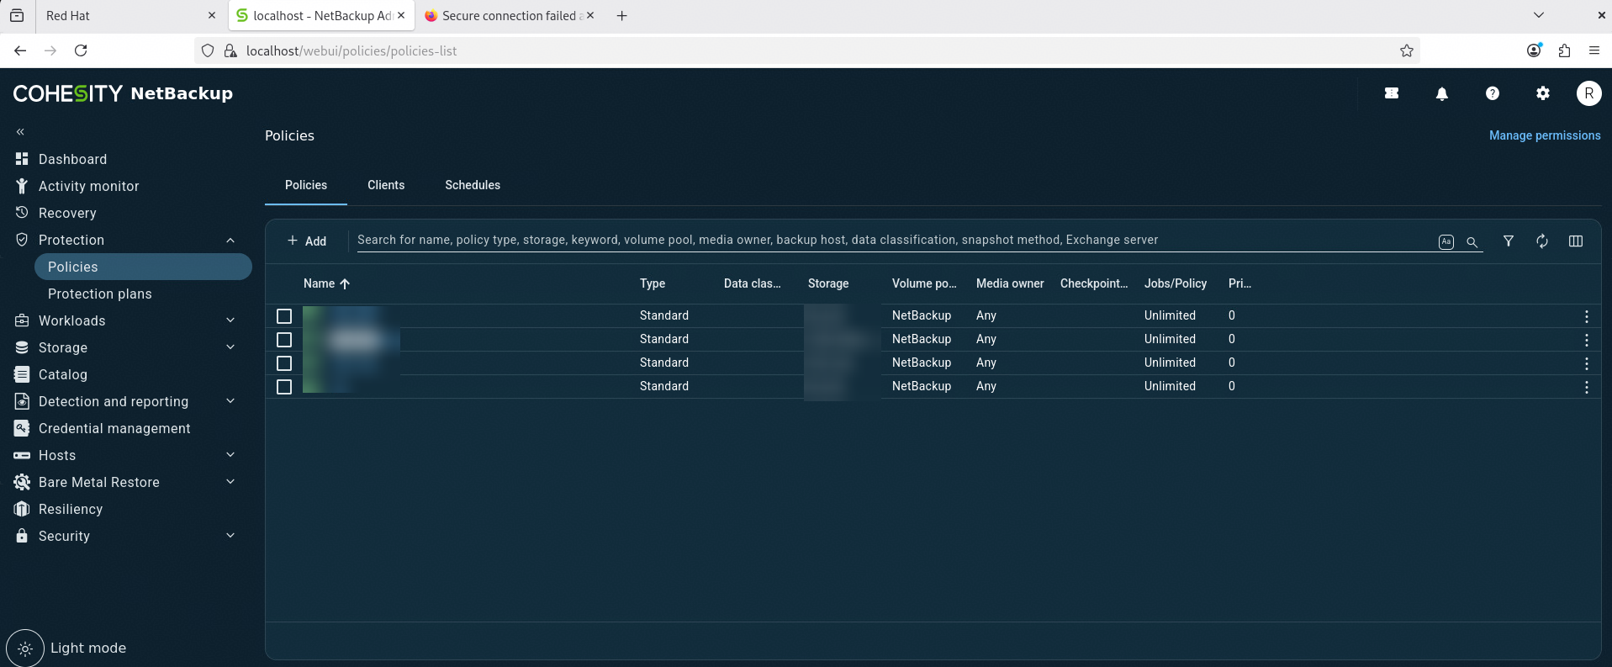Open Firefox application menu hamburger
Screen dimensions: 1612x667
point(1594,50)
